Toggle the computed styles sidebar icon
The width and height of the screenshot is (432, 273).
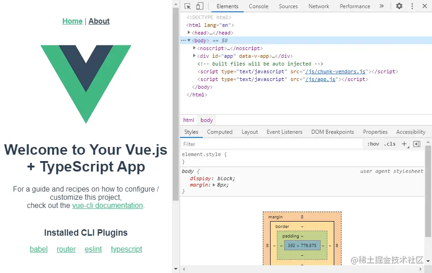[x=417, y=144]
